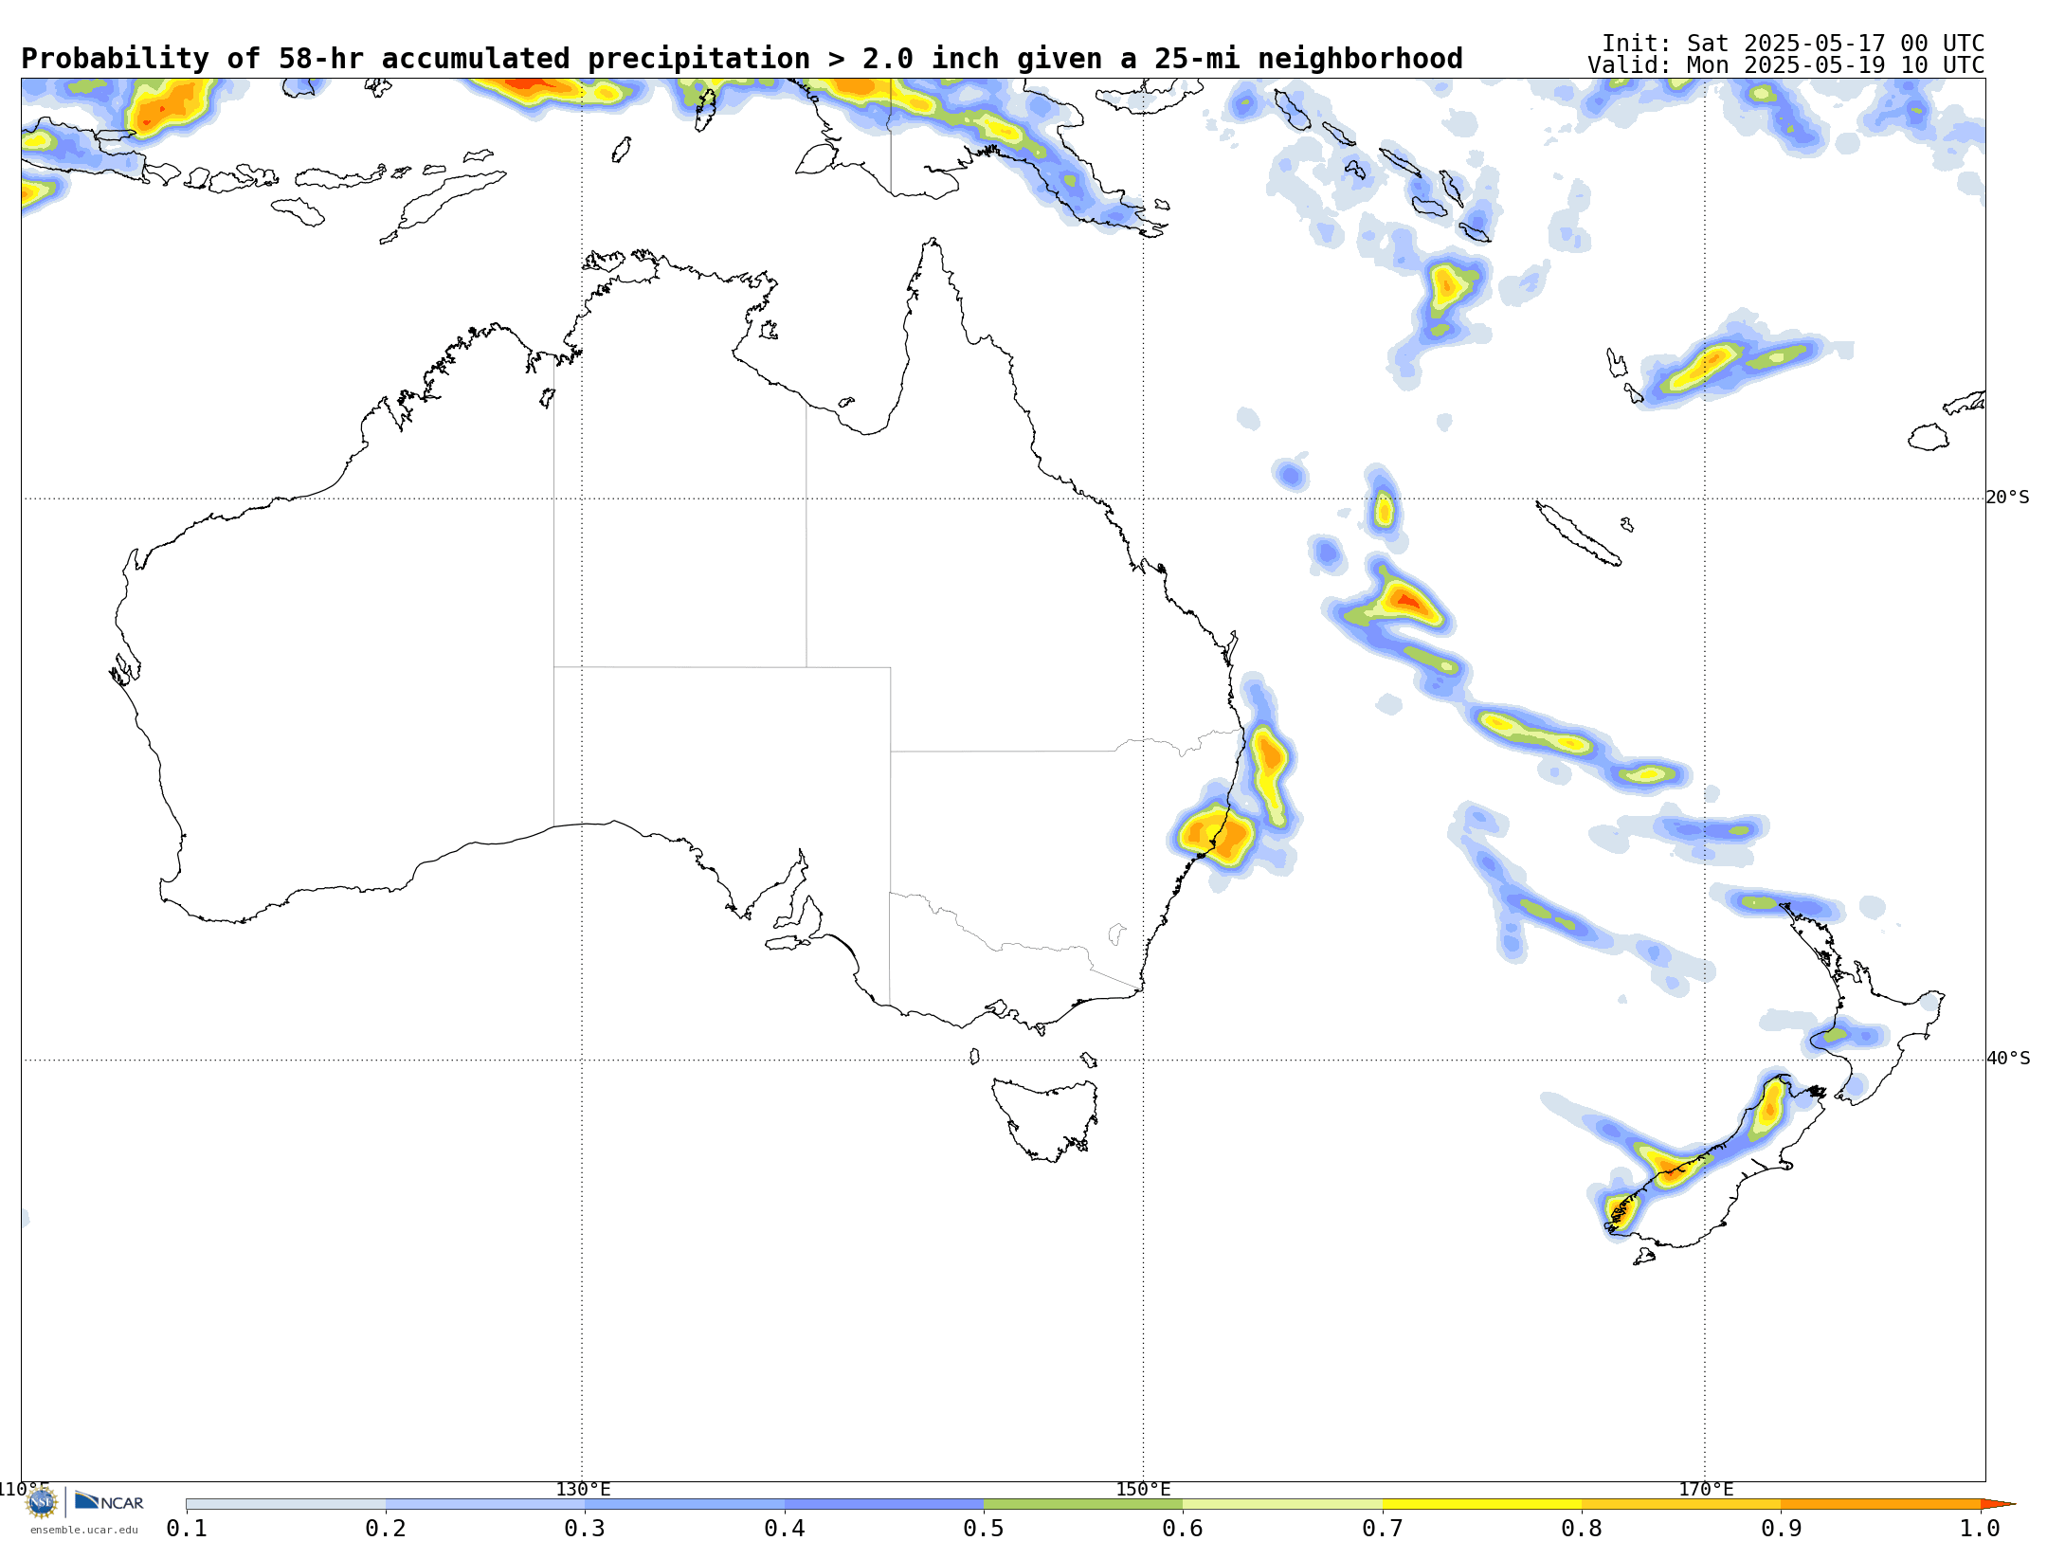This screenshot has height=1541, width=2047.
Task: Click the green 0.5–0.6 colorbar segment
Action: click(1083, 1504)
